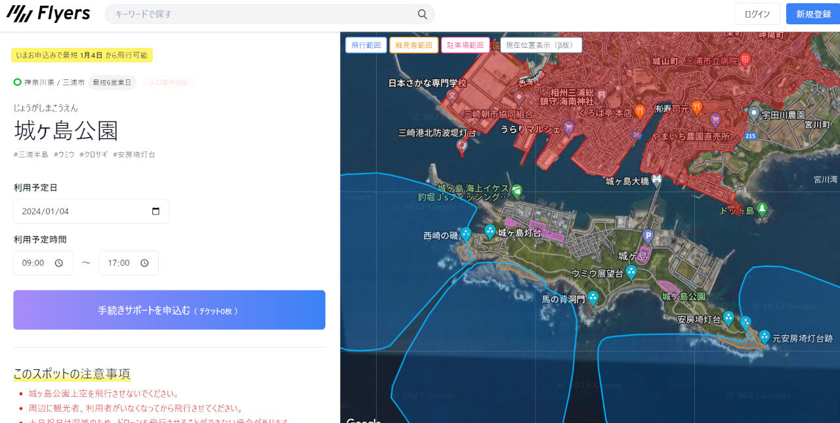
Task: Focus the キーワードで探す search field
Action: point(262,14)
